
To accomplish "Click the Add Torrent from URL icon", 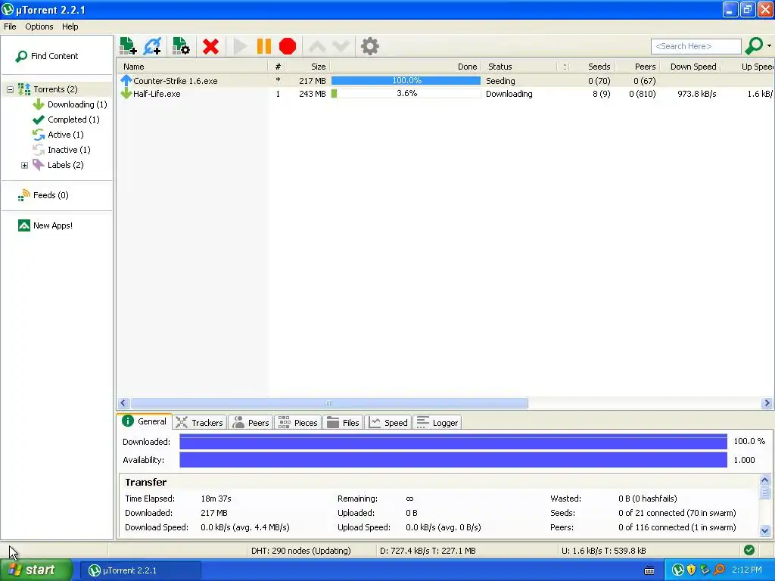I will tap(152, 46).
